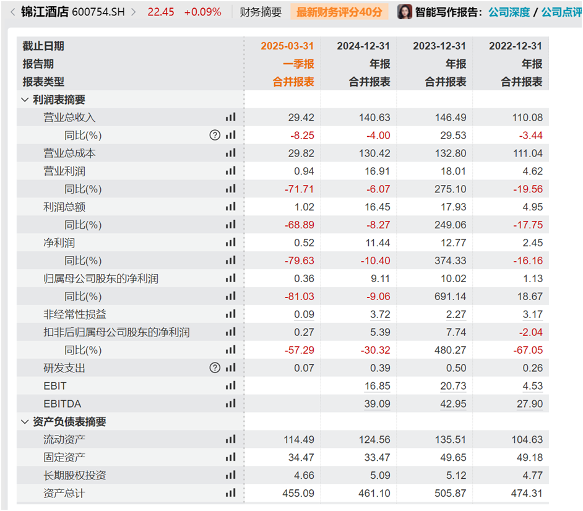
Task: Click stock name 锦江酒店 600754.SH
Action: click(x=73, y=12)
